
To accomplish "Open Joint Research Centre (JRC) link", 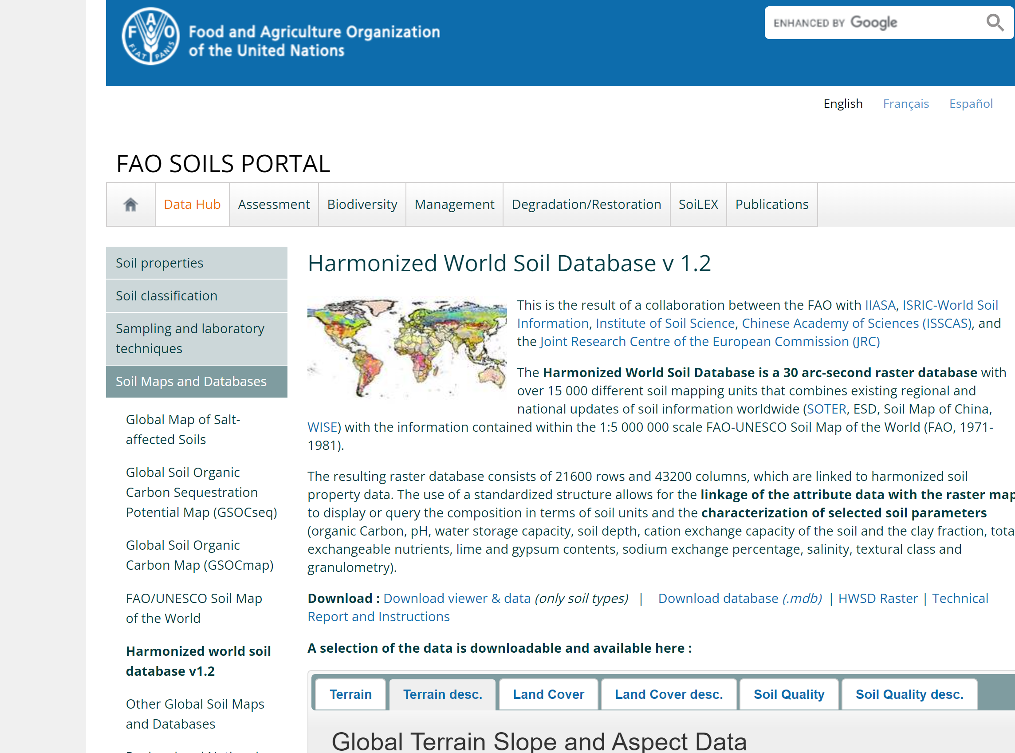I will click(710, 341).
